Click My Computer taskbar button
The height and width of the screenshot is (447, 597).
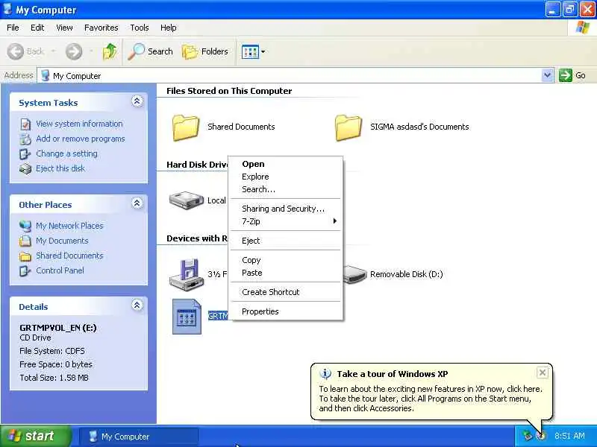click(139, 437)
